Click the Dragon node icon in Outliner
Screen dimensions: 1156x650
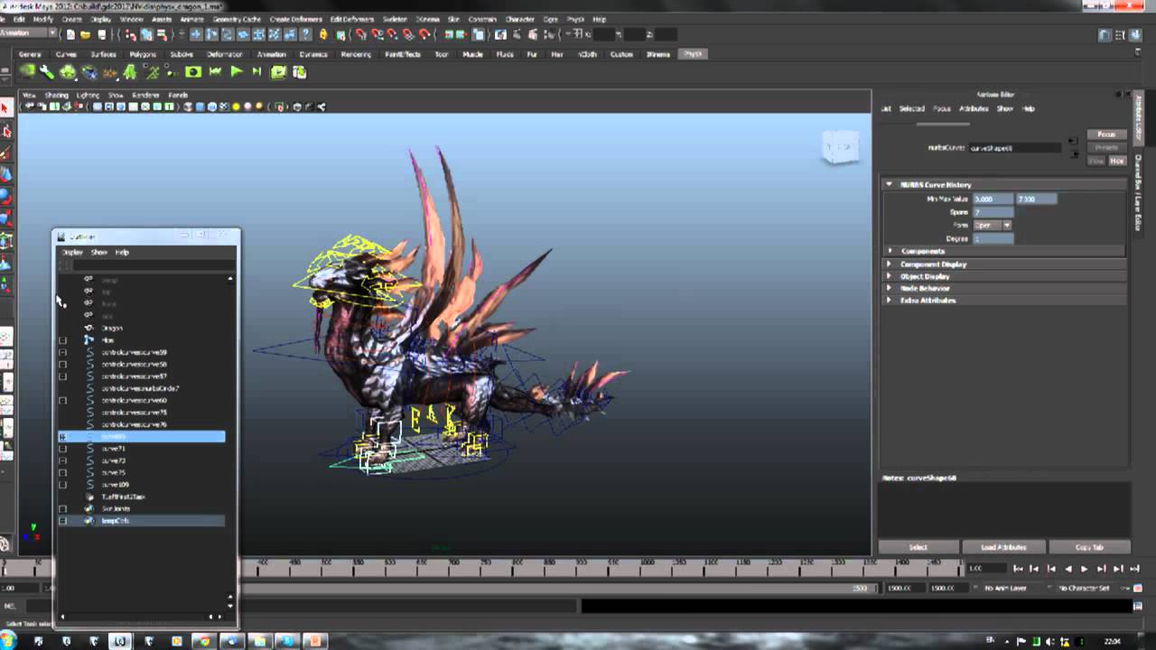(89, 328)
